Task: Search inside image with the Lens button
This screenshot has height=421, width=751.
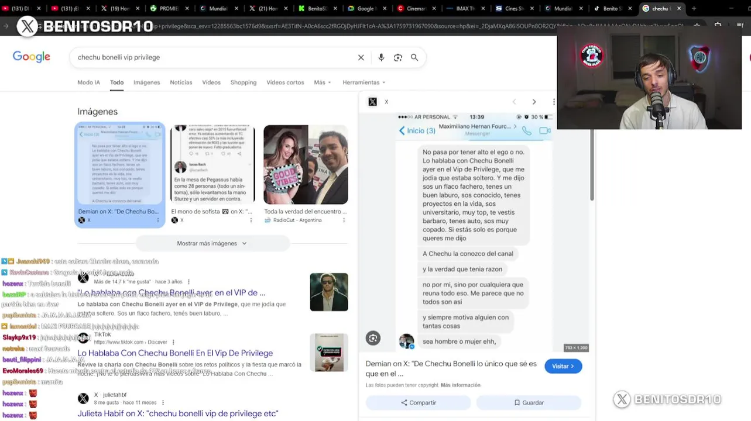Action: click(373, 337)
